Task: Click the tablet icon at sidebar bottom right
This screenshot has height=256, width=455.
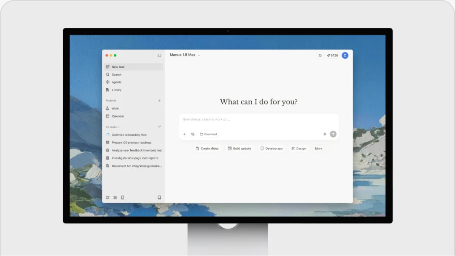Action: pos(159,198)
